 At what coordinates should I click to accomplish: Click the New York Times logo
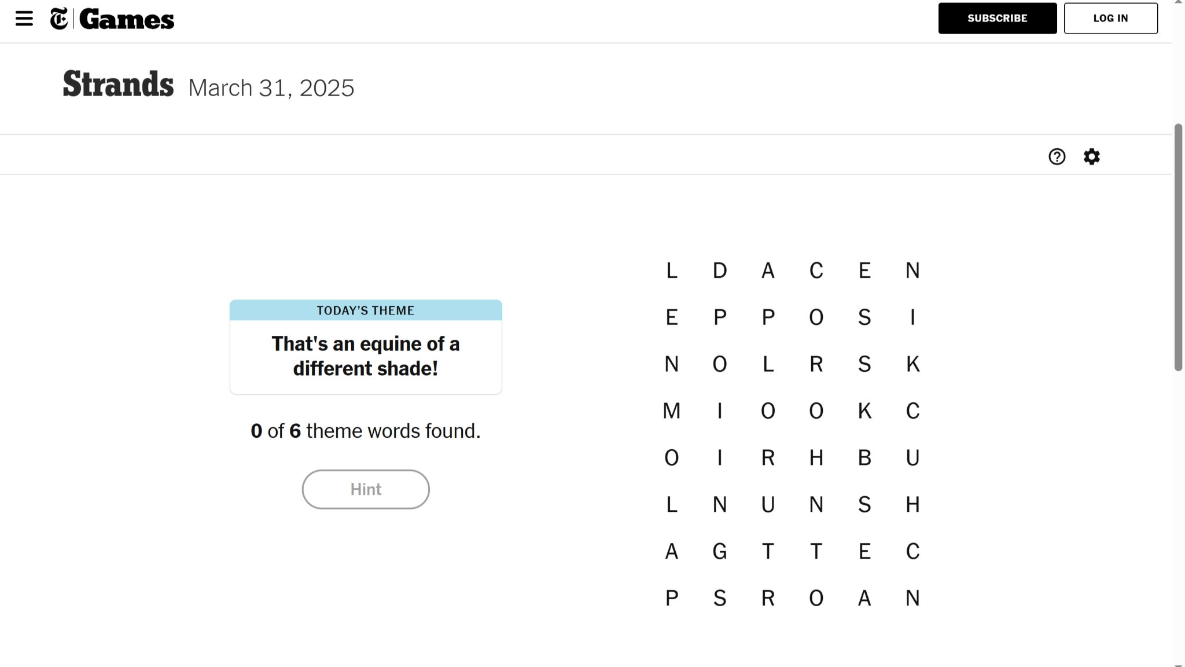(58, 17)
